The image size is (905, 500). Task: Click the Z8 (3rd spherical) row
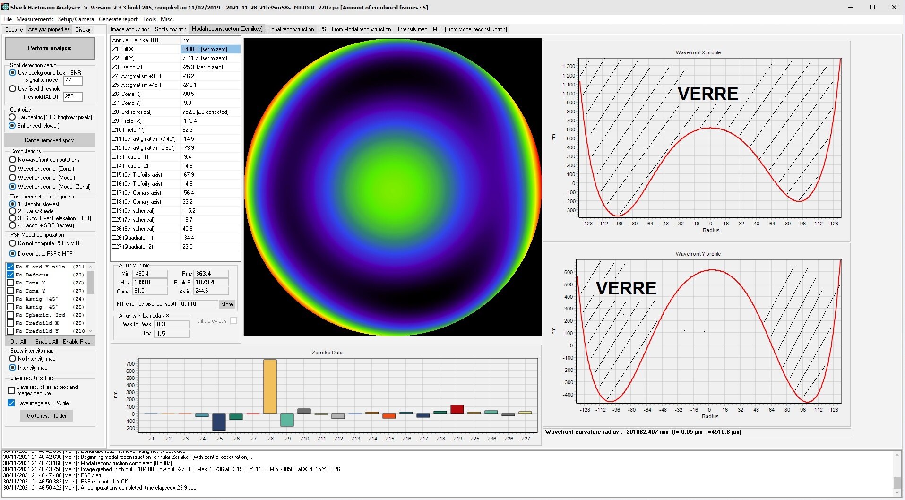coord(175,112)
